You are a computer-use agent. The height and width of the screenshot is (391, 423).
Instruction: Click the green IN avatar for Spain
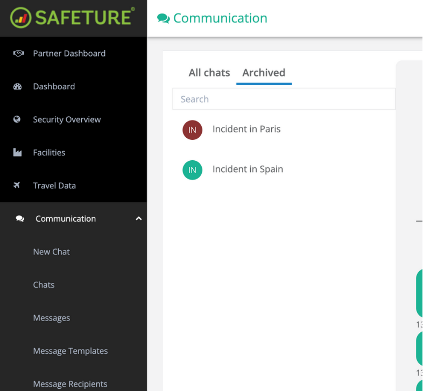coord(192,170)
